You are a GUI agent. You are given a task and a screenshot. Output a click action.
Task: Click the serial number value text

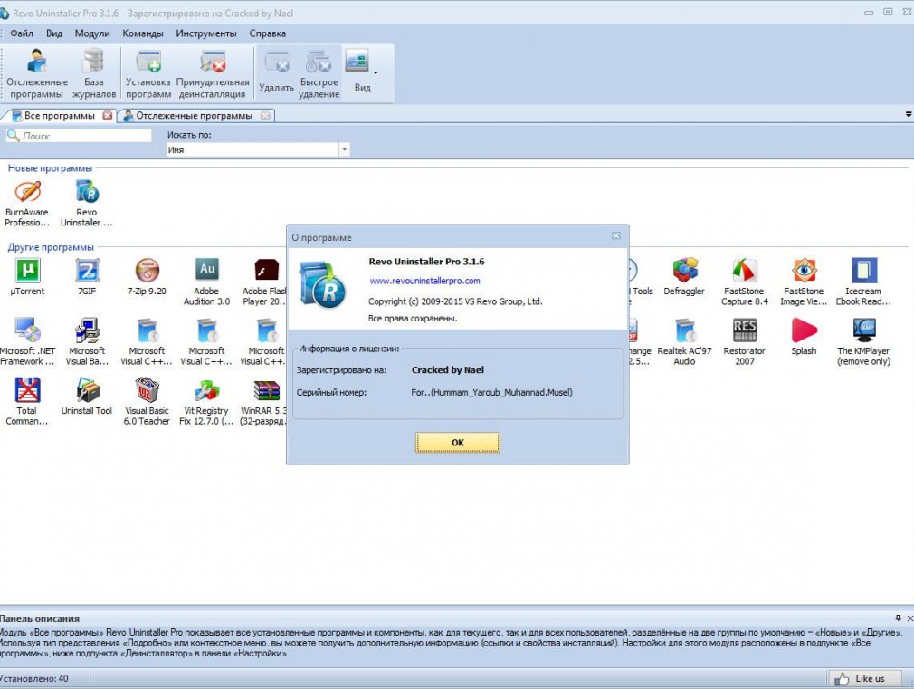[491, 393]
